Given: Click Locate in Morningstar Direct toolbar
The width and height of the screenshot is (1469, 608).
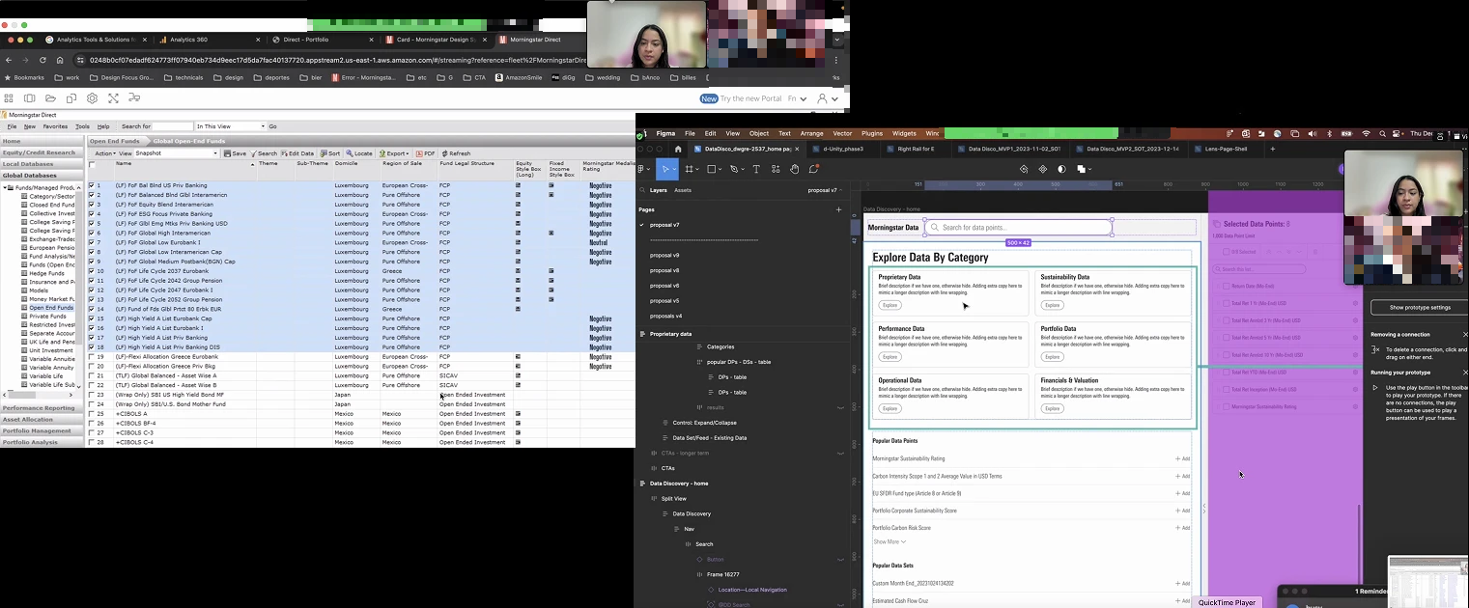Looking at the screenshot, I should [x=359, y=153].
